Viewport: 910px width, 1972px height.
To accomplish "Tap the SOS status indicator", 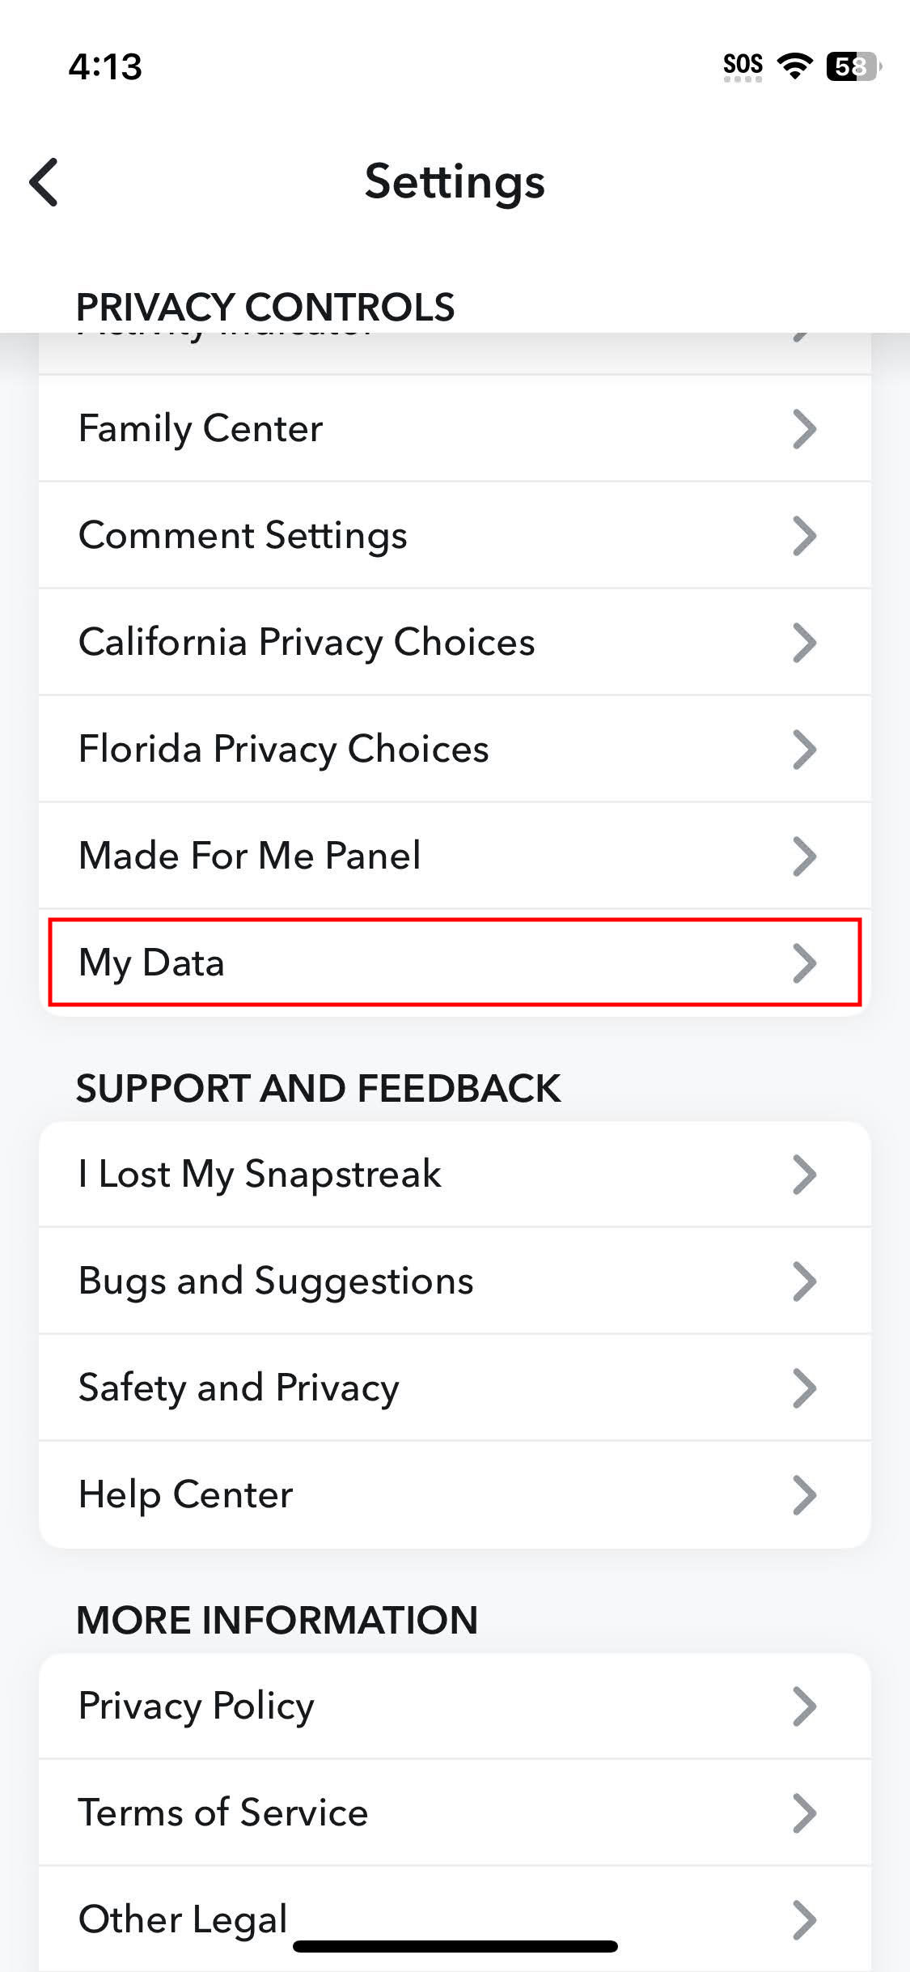I will click(743, 66).
